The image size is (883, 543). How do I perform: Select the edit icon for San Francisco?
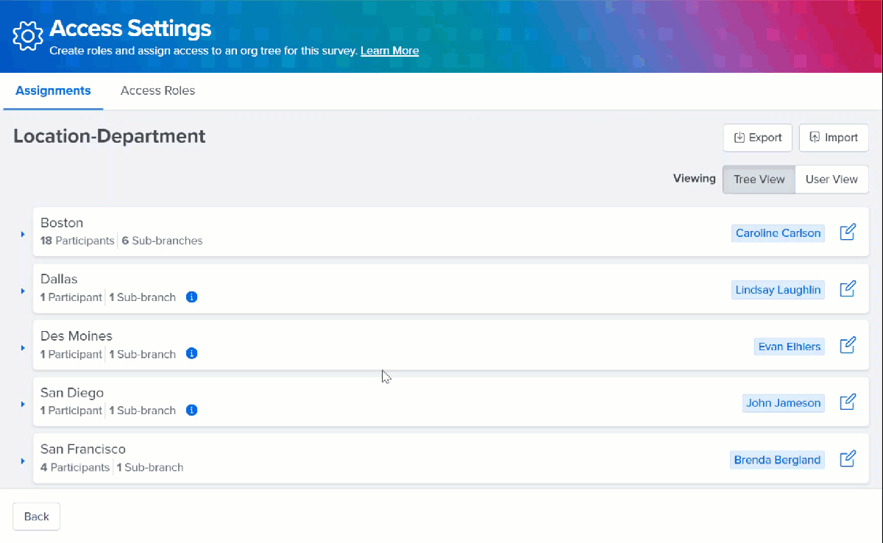848,458
